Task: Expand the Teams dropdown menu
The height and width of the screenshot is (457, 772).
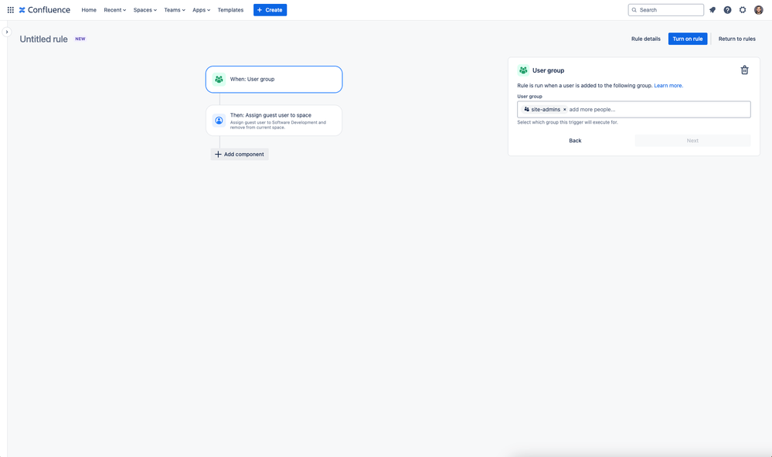Action: pos(175,10)
